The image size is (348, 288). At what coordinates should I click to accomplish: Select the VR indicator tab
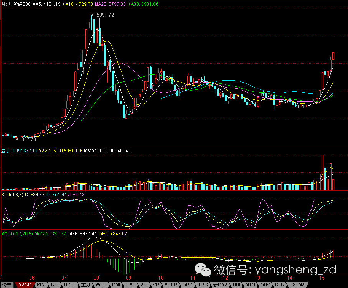click(156, 285)
